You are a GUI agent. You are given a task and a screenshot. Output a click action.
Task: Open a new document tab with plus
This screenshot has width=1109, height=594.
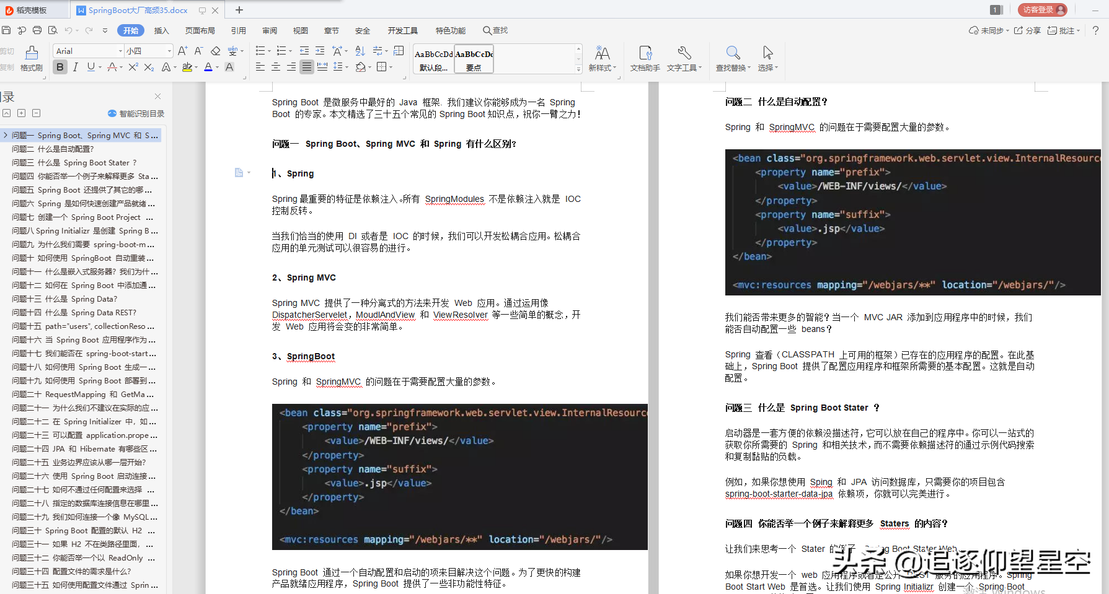239,10
